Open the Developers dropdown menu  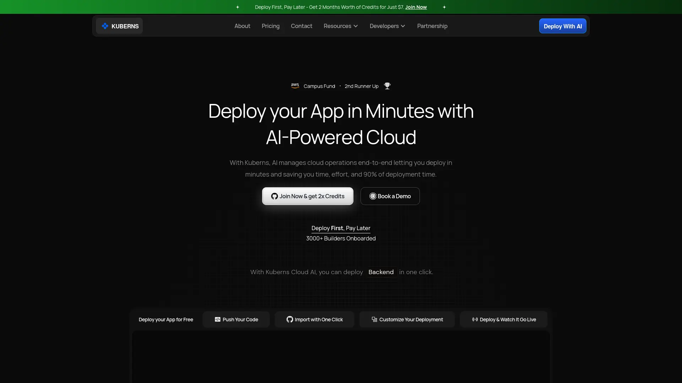point(387,26)
